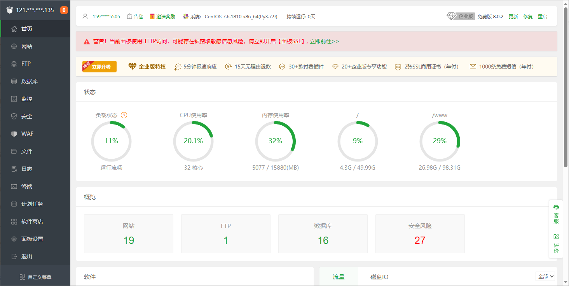
Task: Open the 网站 globe icon in sidebar
Action: click(x=14, y=46)
